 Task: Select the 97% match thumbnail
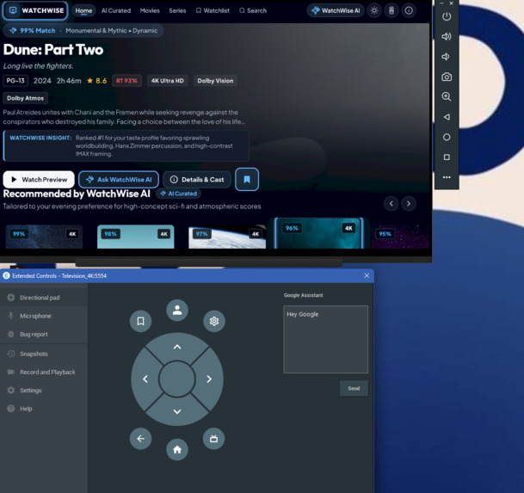(227, 237)
